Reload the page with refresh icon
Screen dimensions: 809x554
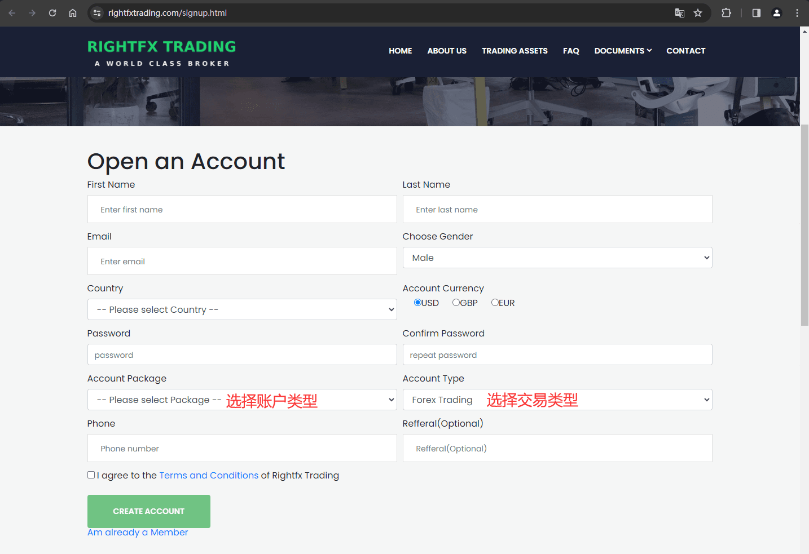[52, 13]
